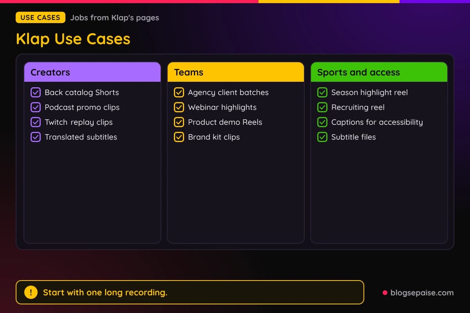Click the 'Back catalog Shorts' text
This screenshot has width=470, height=313.
click(82, 93)
